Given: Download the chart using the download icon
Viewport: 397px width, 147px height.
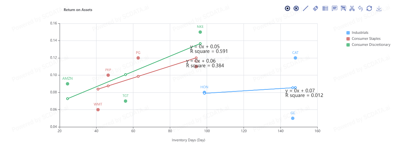Looking at the screenshot, I should [x=379, y=8].
